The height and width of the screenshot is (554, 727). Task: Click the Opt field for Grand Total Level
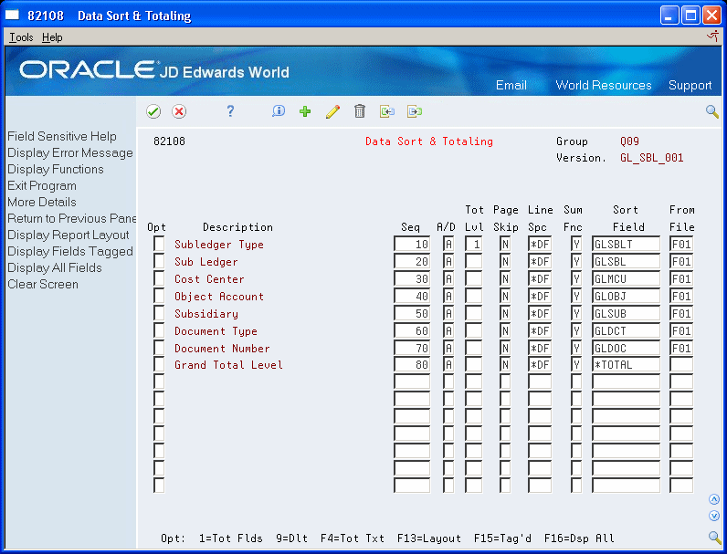[159, 364]
